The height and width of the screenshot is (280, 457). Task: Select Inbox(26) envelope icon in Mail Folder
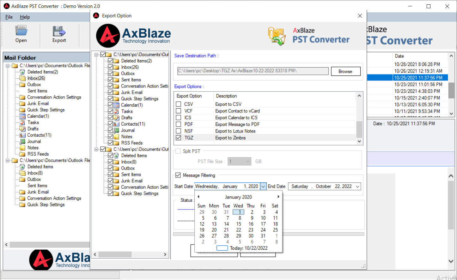coord(22,78)
